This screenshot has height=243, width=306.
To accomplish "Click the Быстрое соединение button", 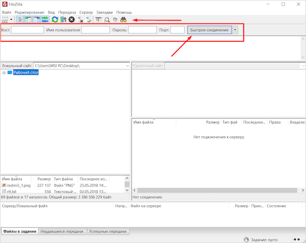I will (x=209, y=30).
